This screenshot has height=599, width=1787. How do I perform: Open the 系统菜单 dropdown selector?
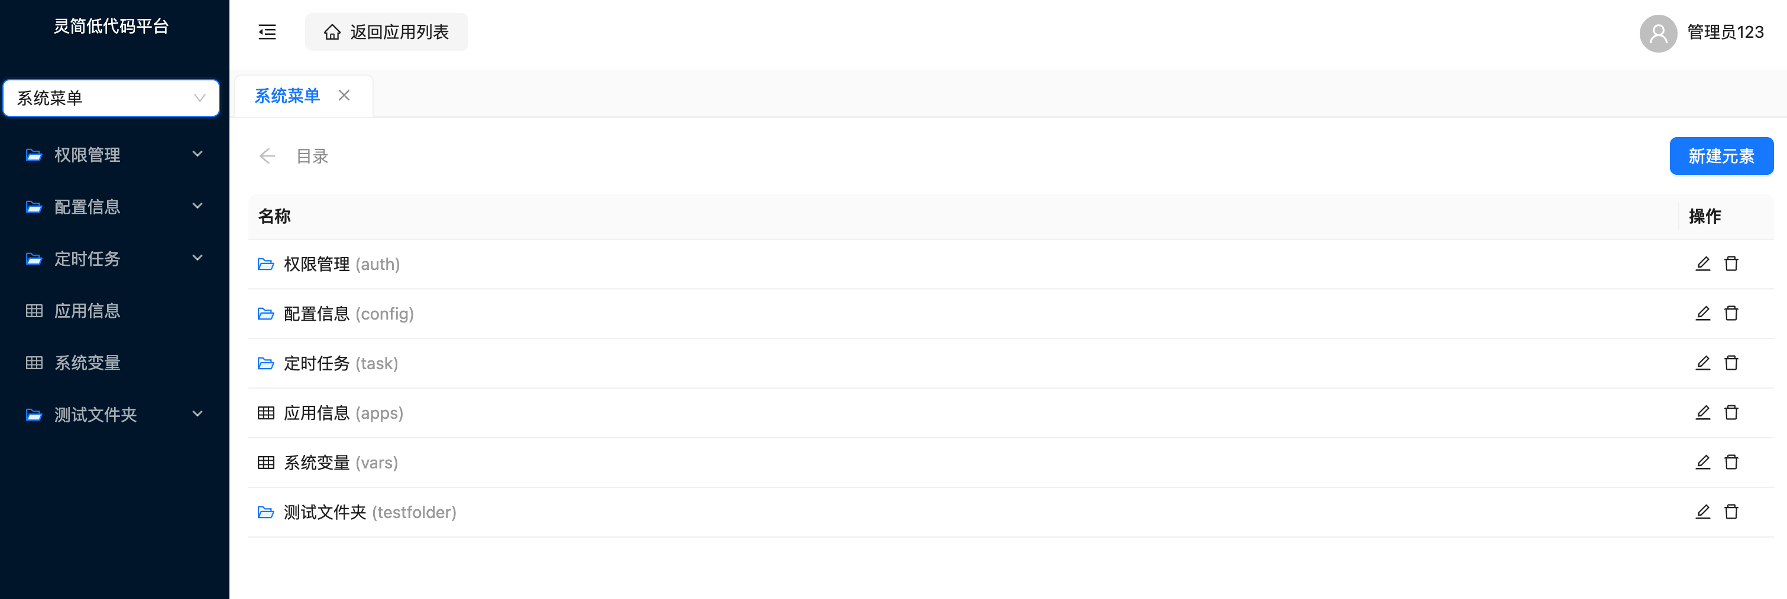(x=111, y=97)
